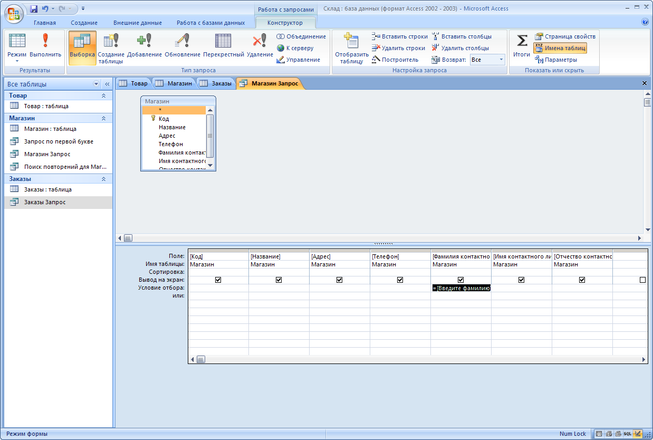Open Товар : таблица in navigation pane
Image resolution: width=653 pixels, height=440 pixels.
58,106
